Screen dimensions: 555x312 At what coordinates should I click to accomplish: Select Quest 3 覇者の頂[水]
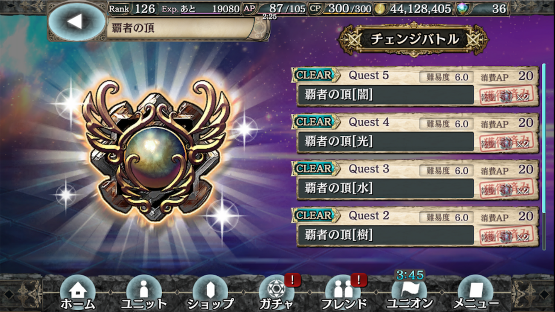[415, 180]
